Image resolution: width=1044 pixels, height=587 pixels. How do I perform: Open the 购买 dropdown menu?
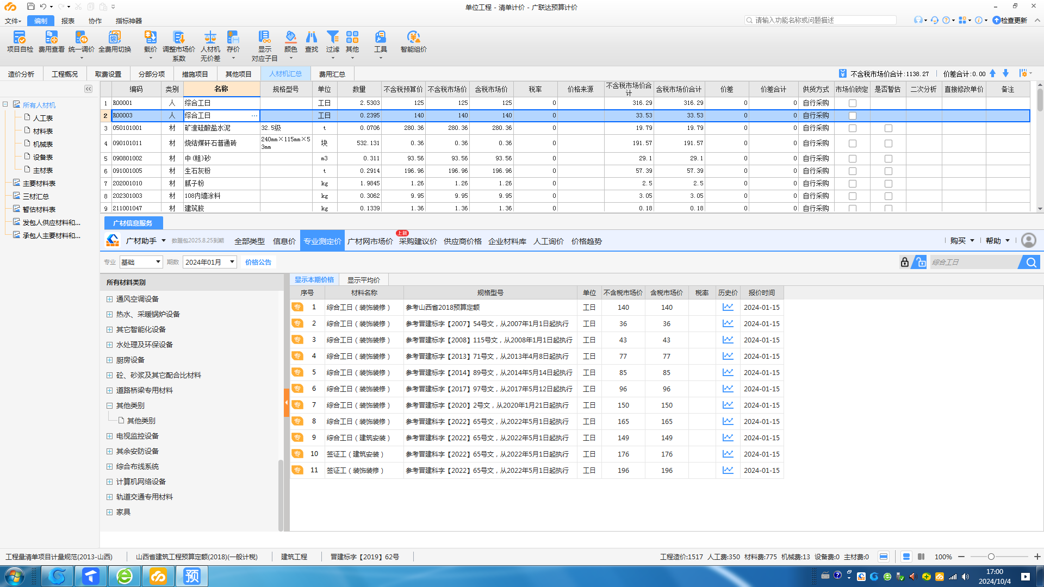coord(962,241)
